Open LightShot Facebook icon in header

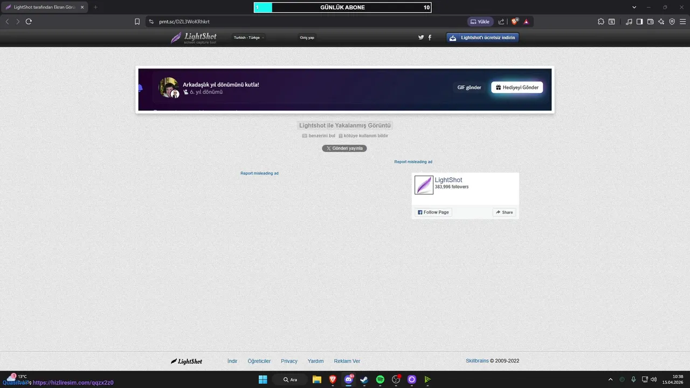[x=430, y=37]
